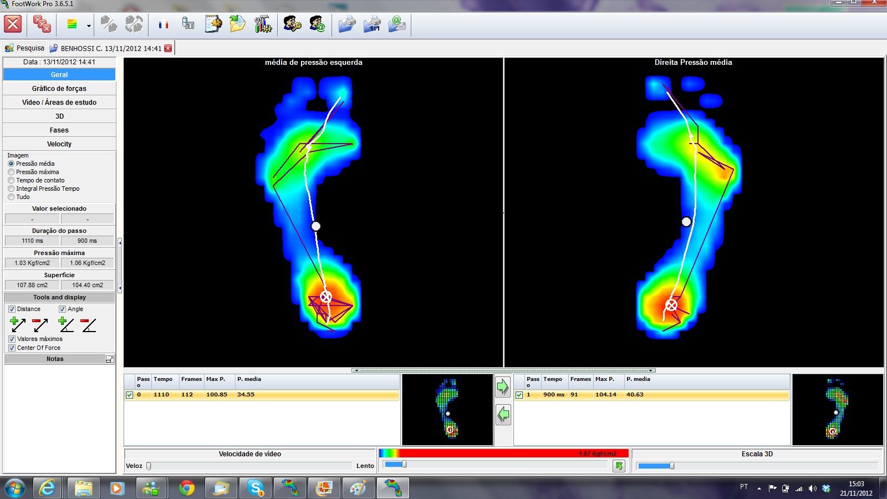Open the Gráfico de forças view

point(59,88)
